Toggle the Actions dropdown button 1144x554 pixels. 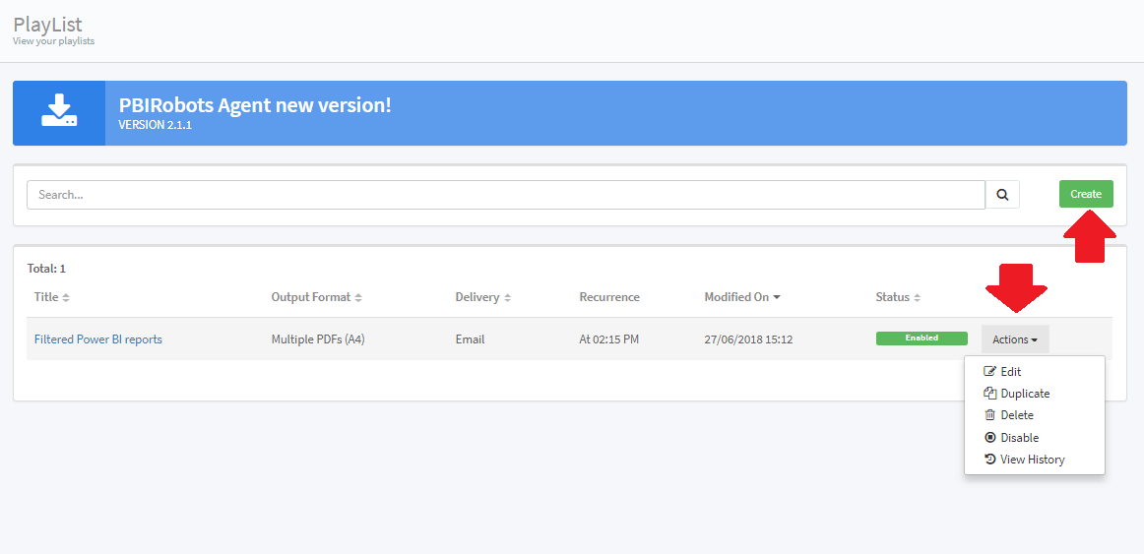pyautogui.click(x=1015, y=339)
